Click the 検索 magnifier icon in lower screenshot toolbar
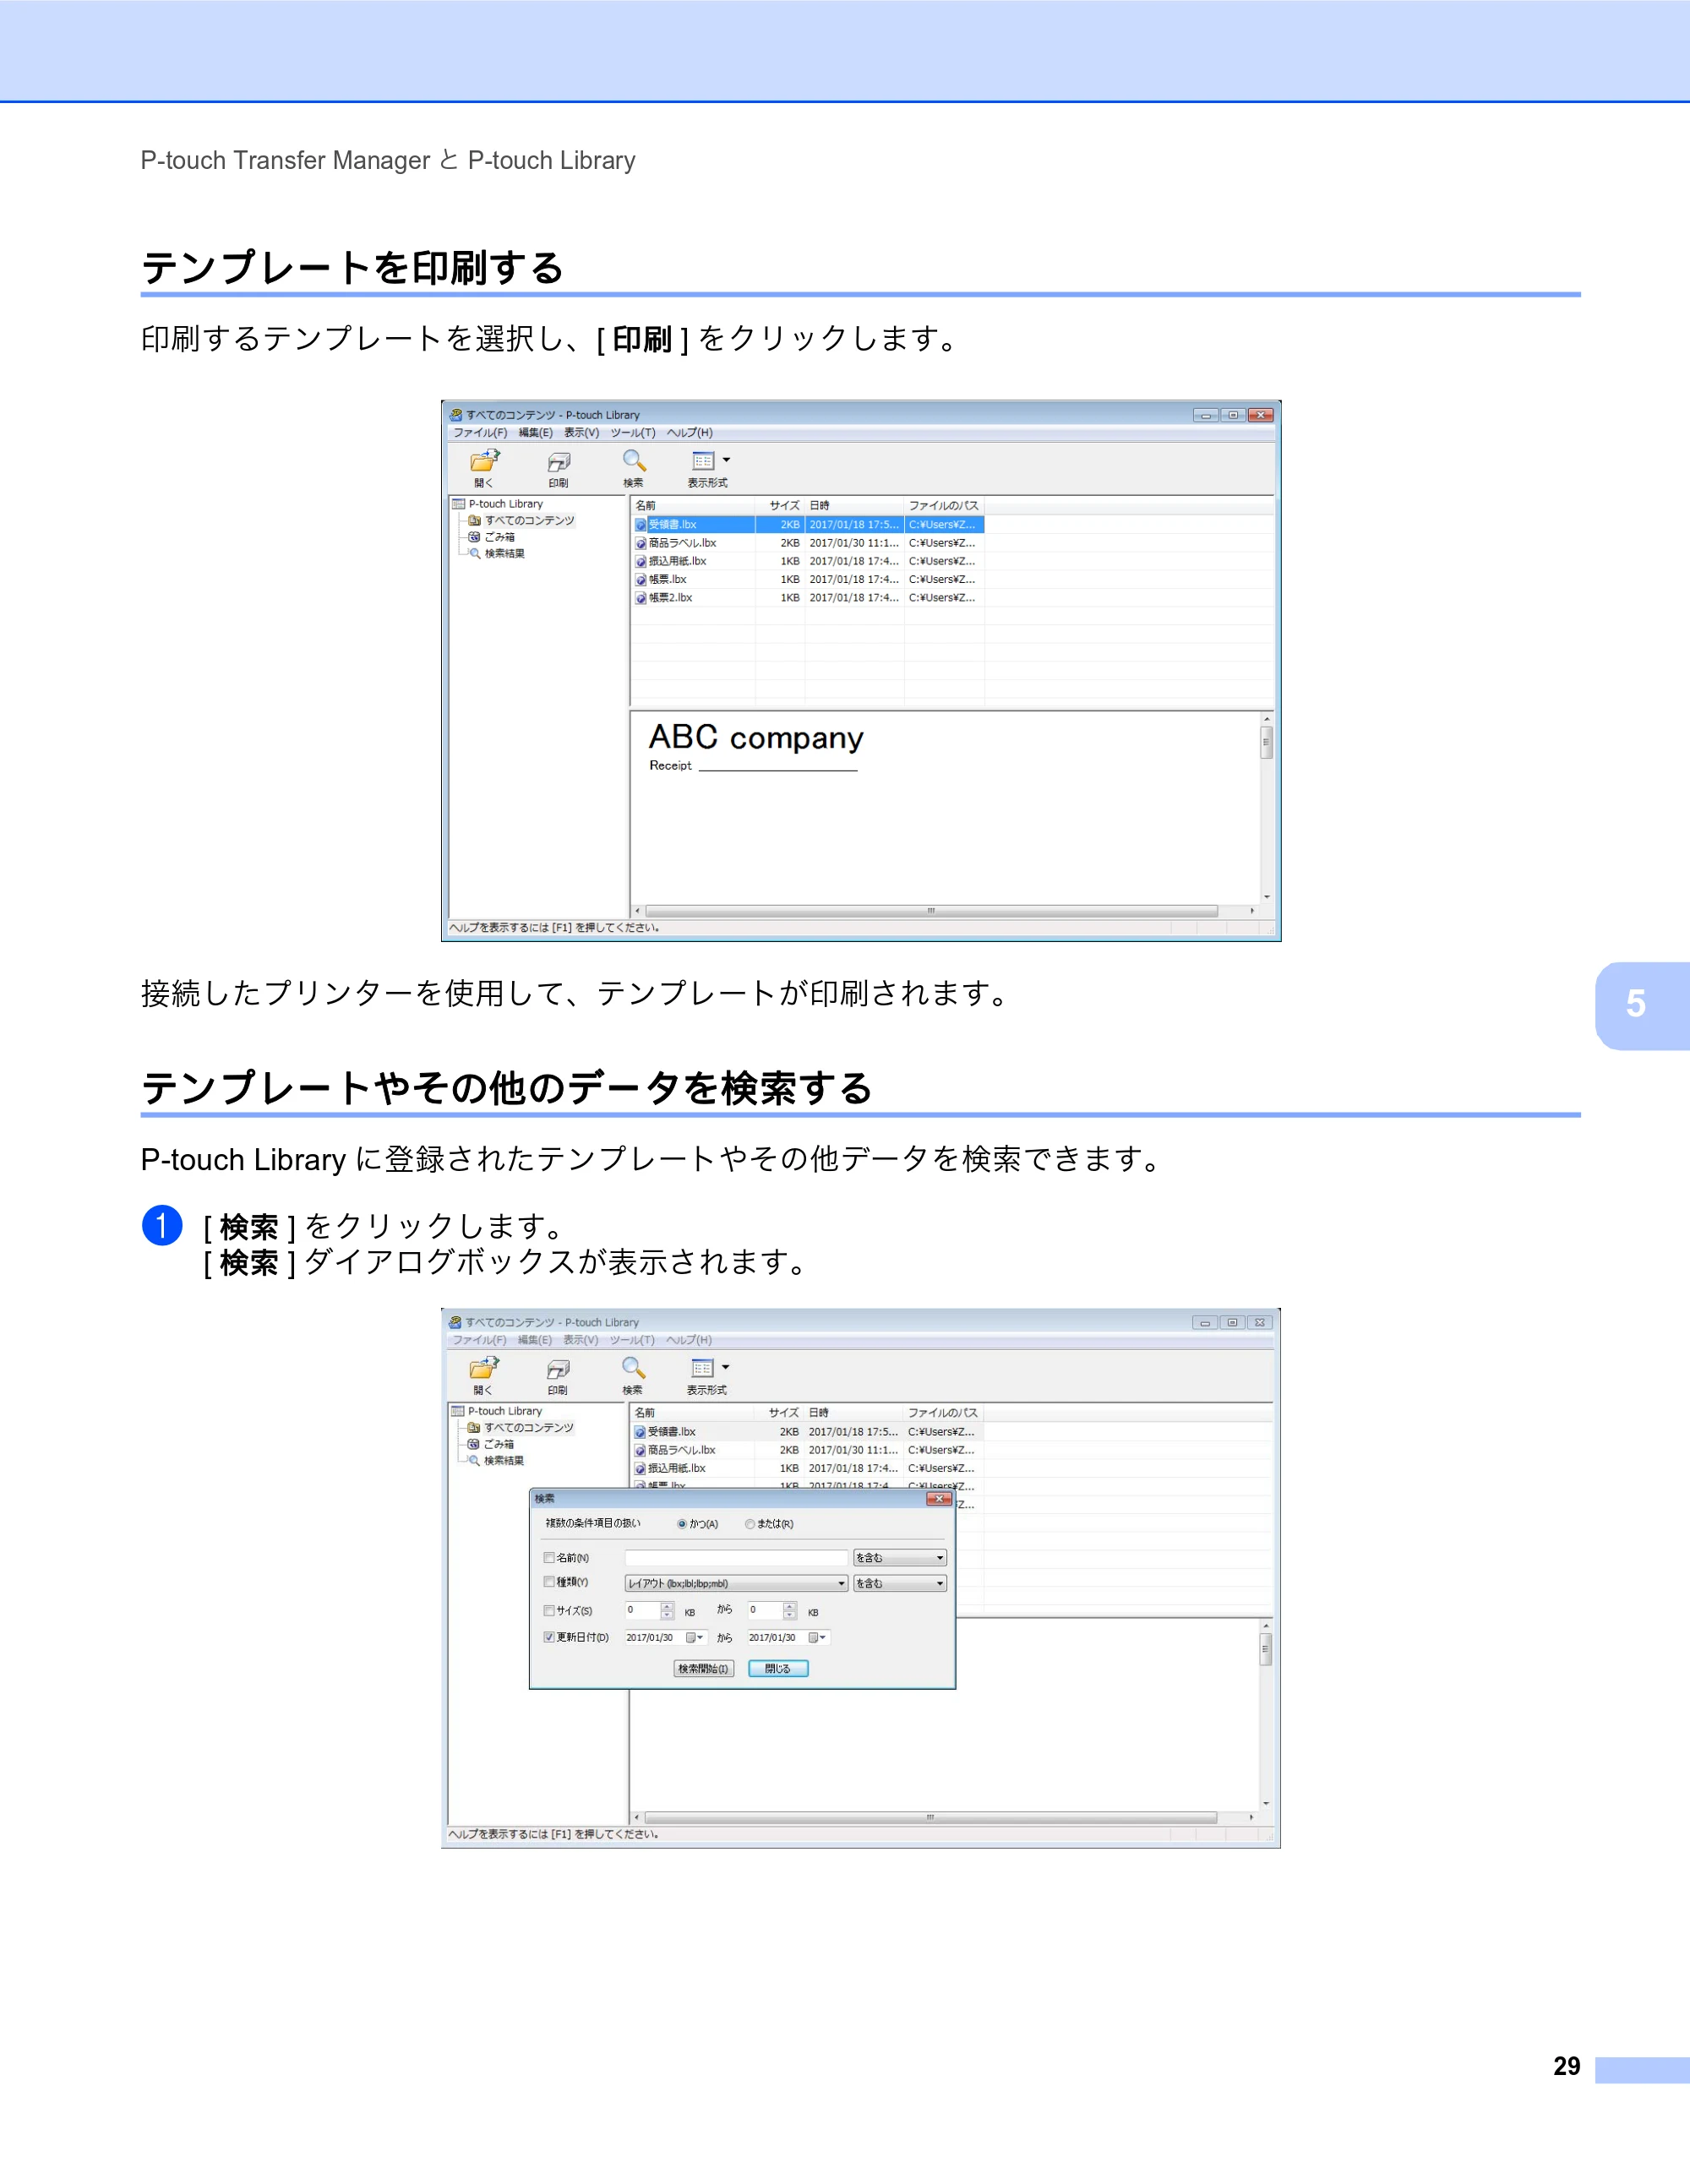The height and width of the screenshot is (2184, 1690). tap(633, 1368)
